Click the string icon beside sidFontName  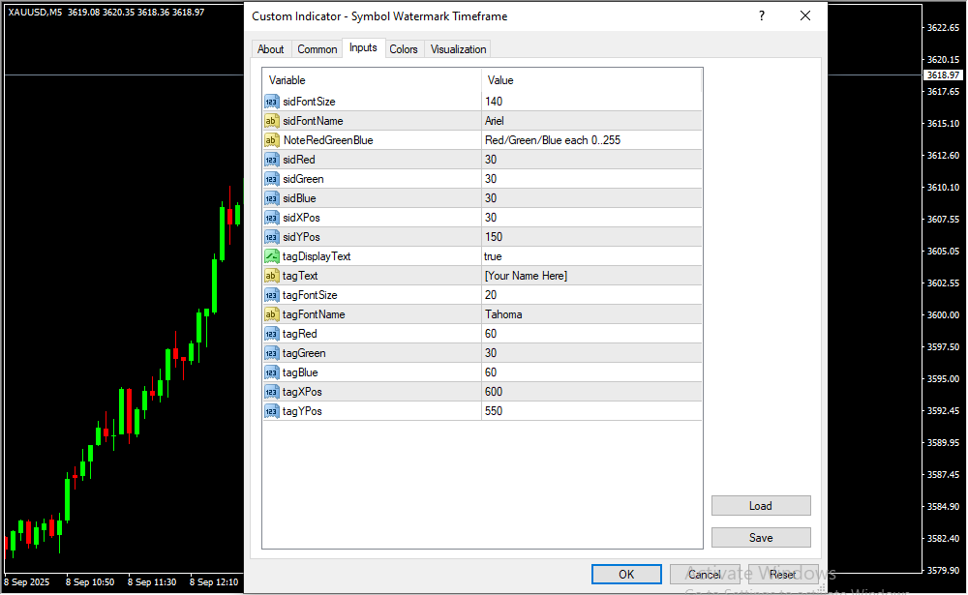click(x=272, y=121)
